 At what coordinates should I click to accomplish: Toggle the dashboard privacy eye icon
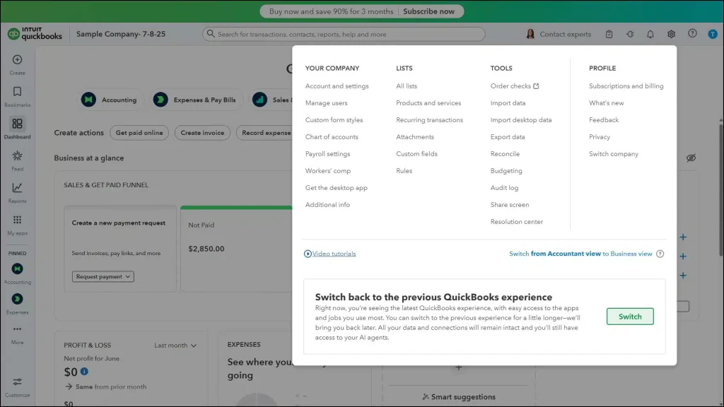(x=691, y=158)
